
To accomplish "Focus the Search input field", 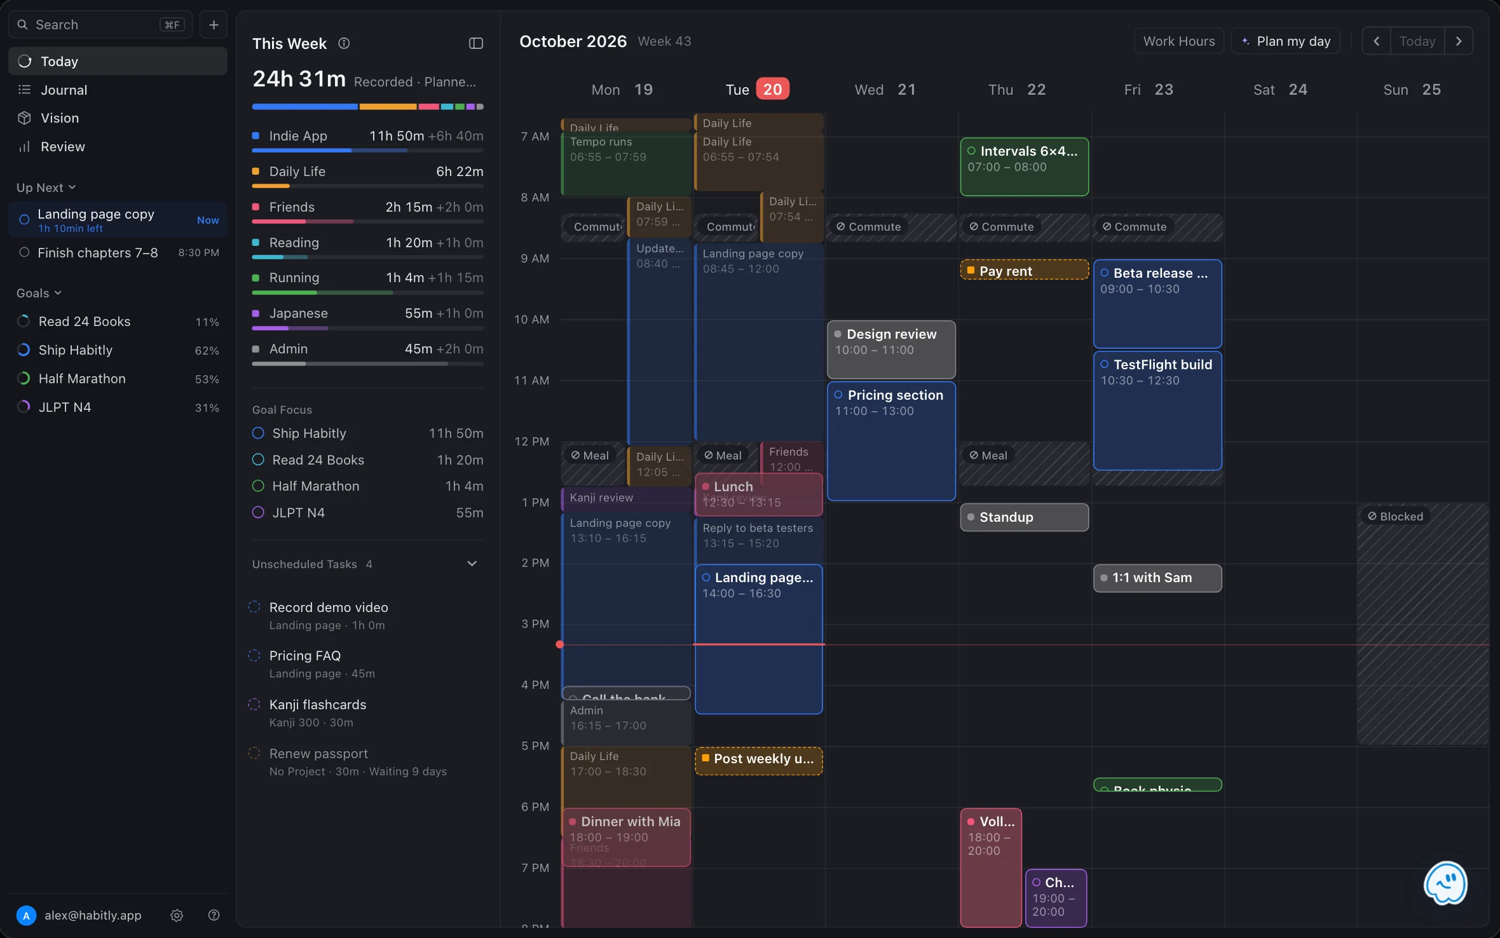I will point(100,25).
